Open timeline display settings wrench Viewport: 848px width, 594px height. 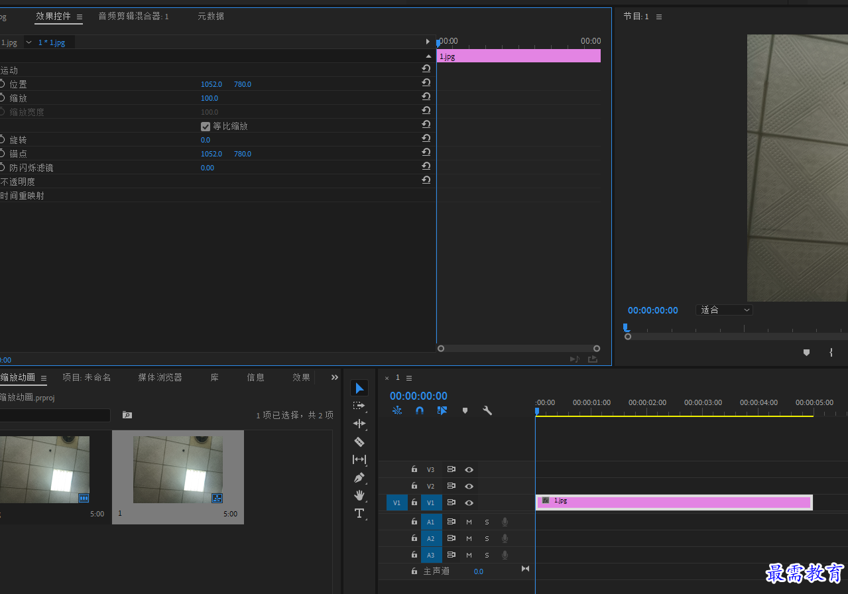click(x=487, y=410)
